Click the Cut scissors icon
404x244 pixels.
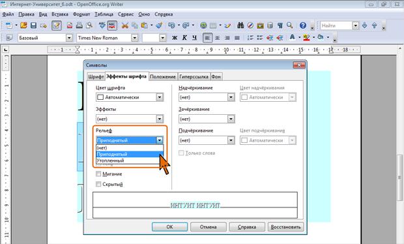click(125, 25)
